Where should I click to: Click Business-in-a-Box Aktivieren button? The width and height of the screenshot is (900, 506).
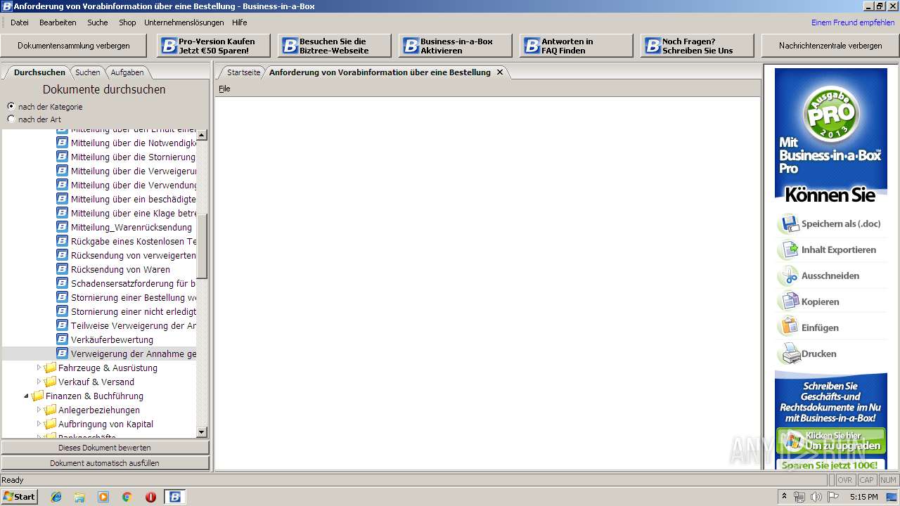coord(455,46)
